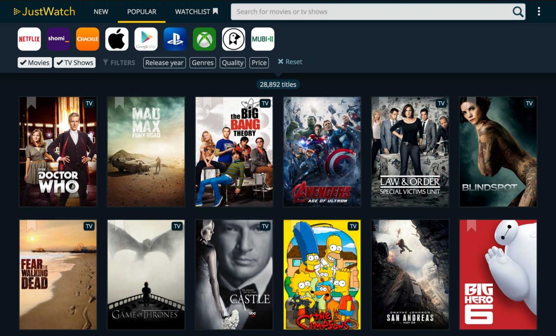Select the Apple iTunes provider icon
The image size is (556, 336).
pos(117,39)
